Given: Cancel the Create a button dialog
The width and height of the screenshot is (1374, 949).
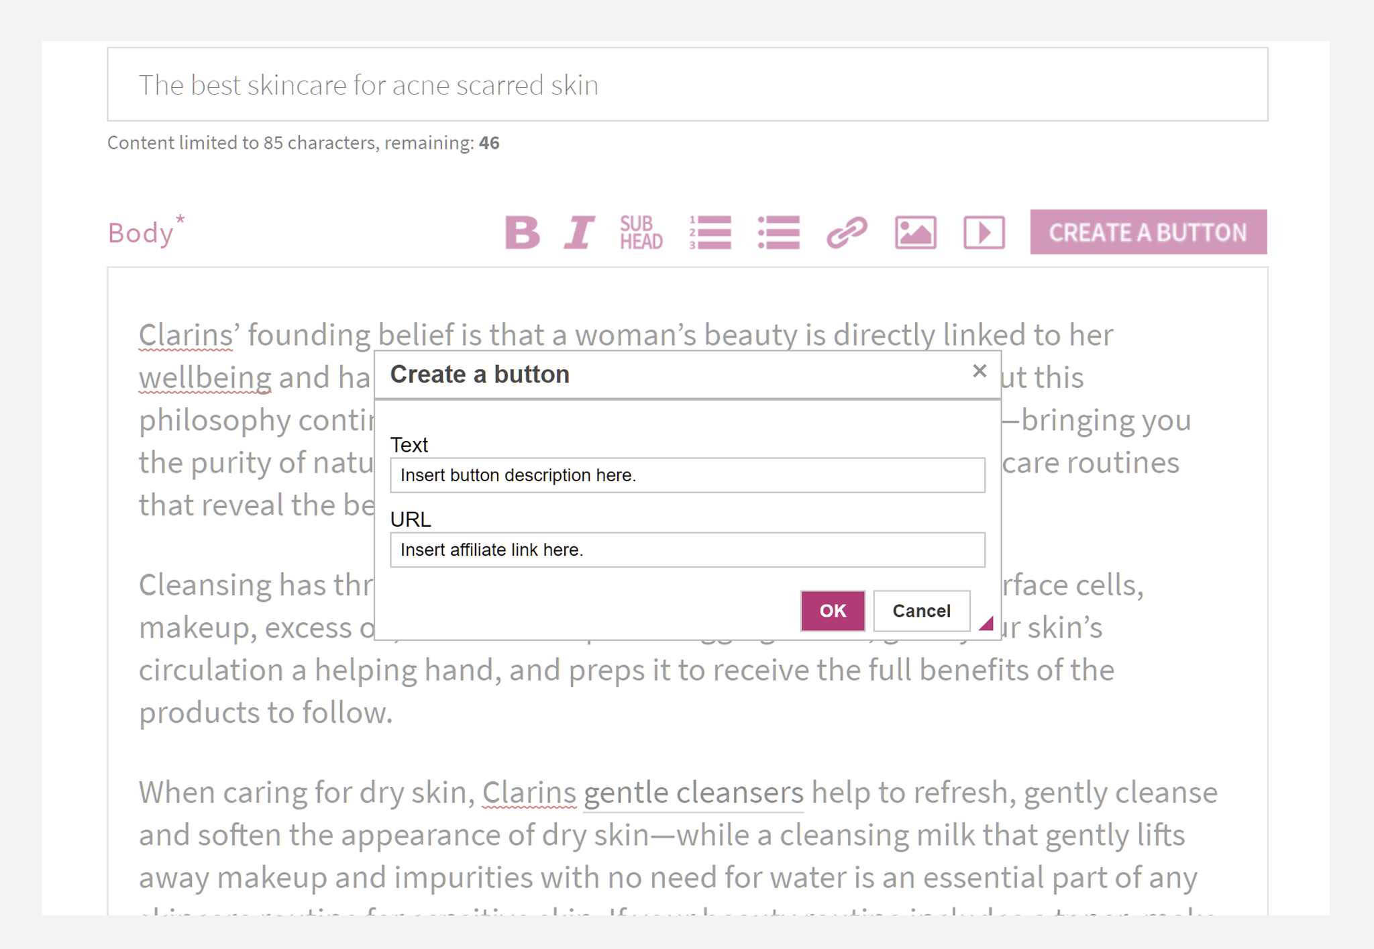Looking at the screenshot, I should (921, 611).
